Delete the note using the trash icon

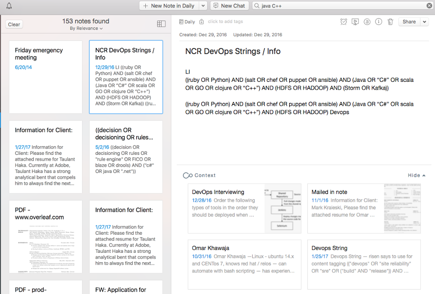[390, 22]
